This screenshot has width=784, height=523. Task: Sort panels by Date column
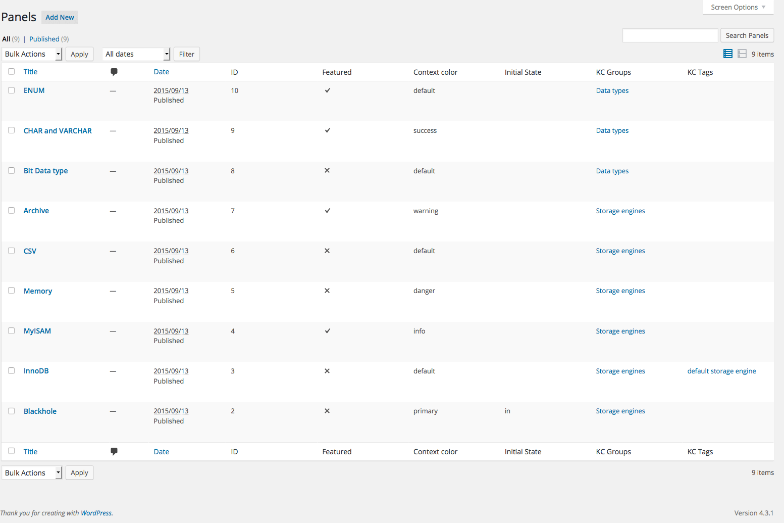pos(161,72)
